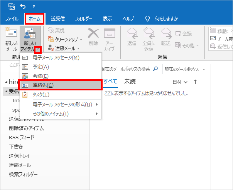The width and height of the screenshot is (233, 190).
Task: Click the クリーンアップ icon
Action: [x=51, y=39]
